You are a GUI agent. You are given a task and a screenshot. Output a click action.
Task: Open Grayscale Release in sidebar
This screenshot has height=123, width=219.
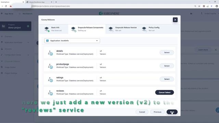pyautogui.click(x=12, y=61)
